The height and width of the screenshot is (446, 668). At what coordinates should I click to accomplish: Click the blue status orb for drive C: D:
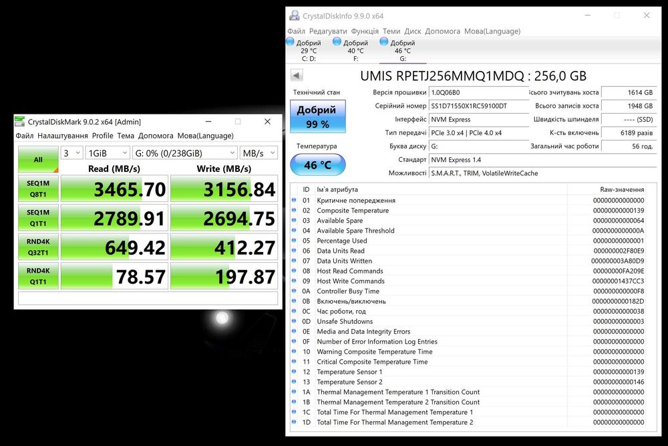(290, 41)
